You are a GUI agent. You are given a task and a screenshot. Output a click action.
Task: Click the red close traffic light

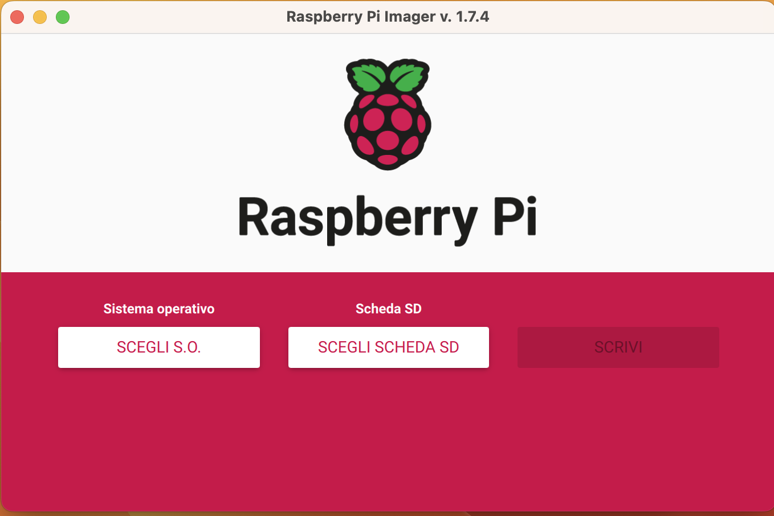coord(17,17)
